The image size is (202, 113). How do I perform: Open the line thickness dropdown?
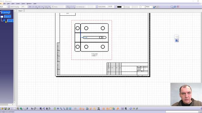[x=128, y=7]
